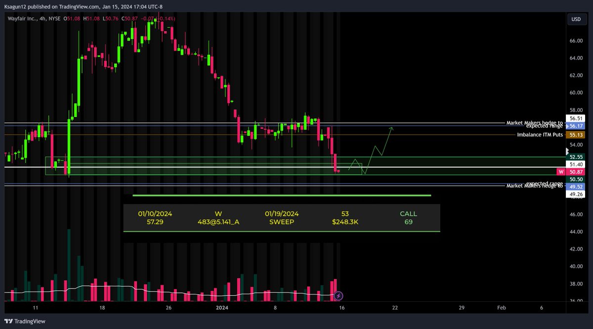Select the red W ticker tag on price axis
The height and width of the screenshot is (329, 593).
[561, 172]
